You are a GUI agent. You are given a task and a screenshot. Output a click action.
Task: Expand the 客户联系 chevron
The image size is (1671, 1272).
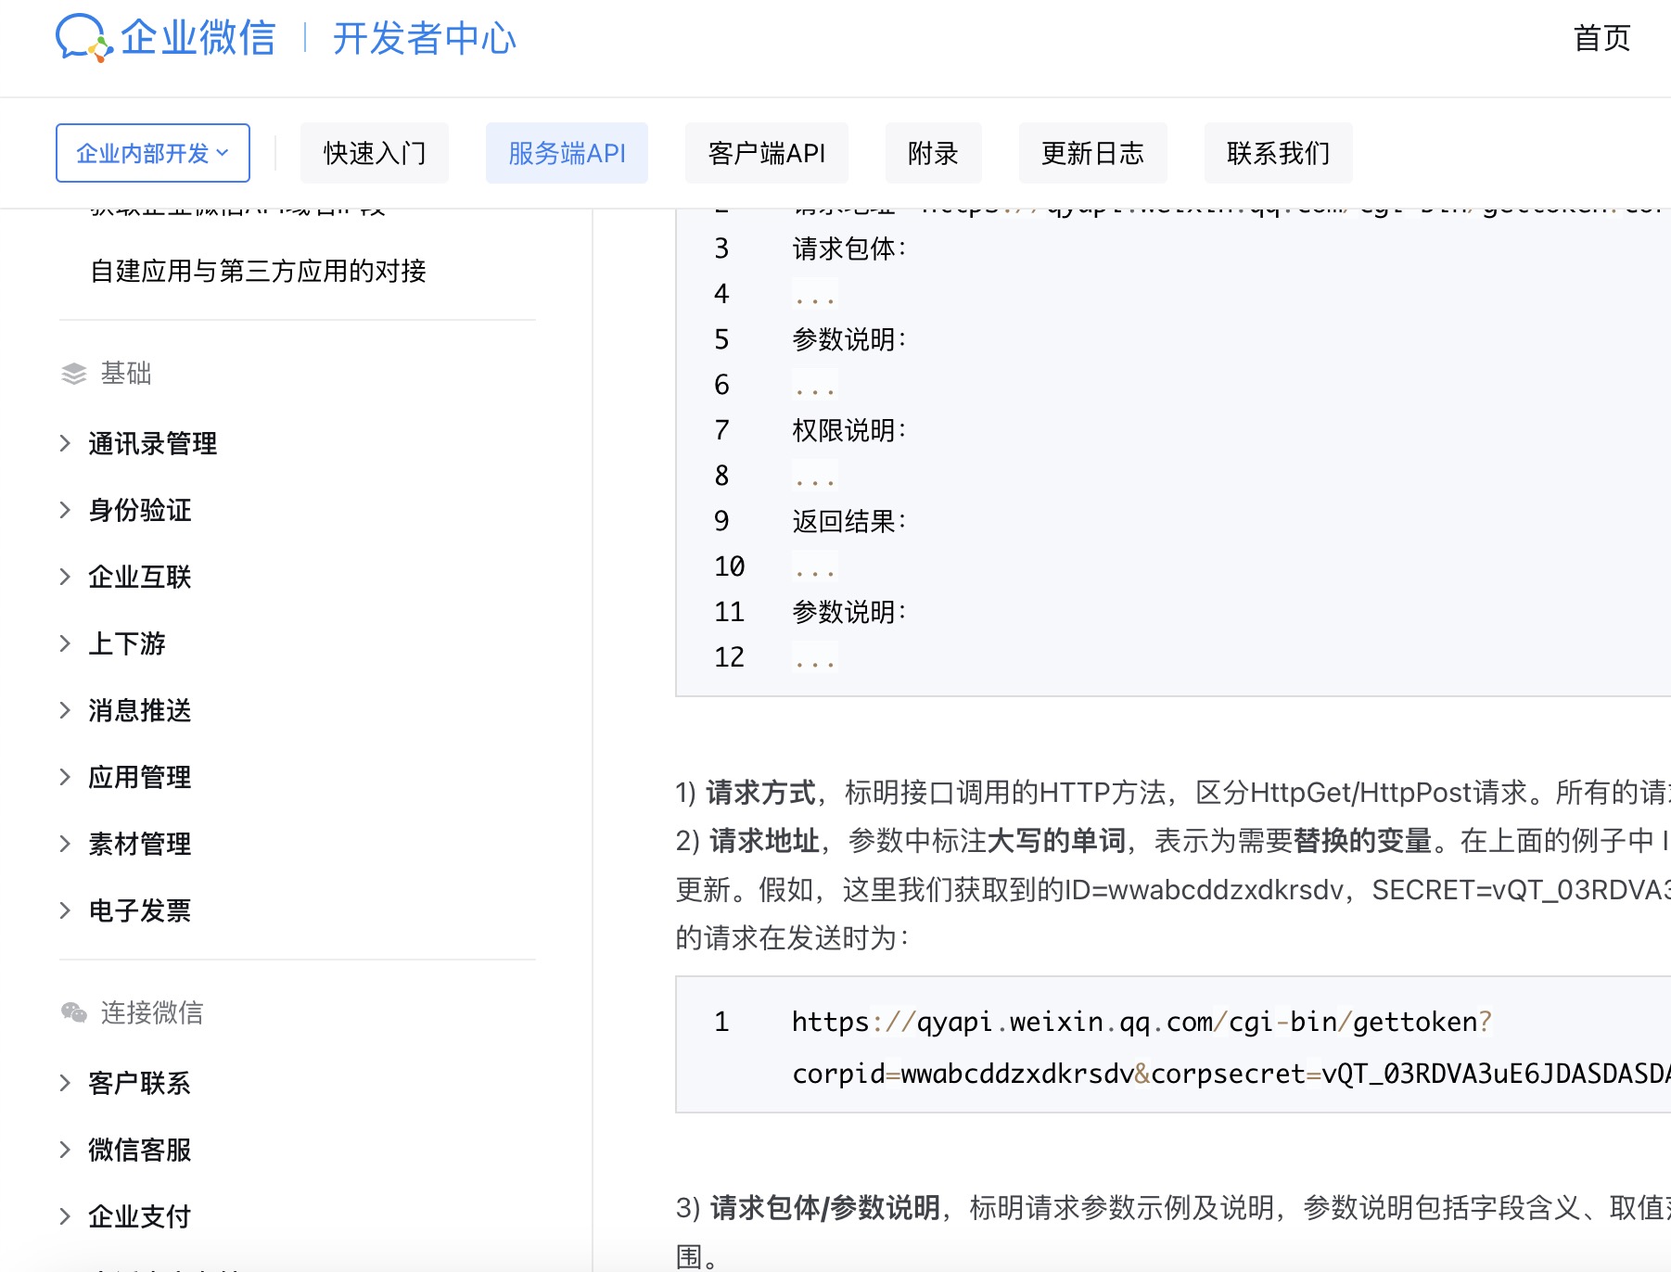click(65, 1083)
